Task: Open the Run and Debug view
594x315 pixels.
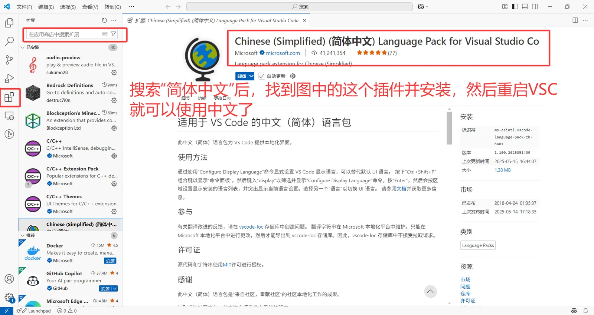Action: pos(9,78)
